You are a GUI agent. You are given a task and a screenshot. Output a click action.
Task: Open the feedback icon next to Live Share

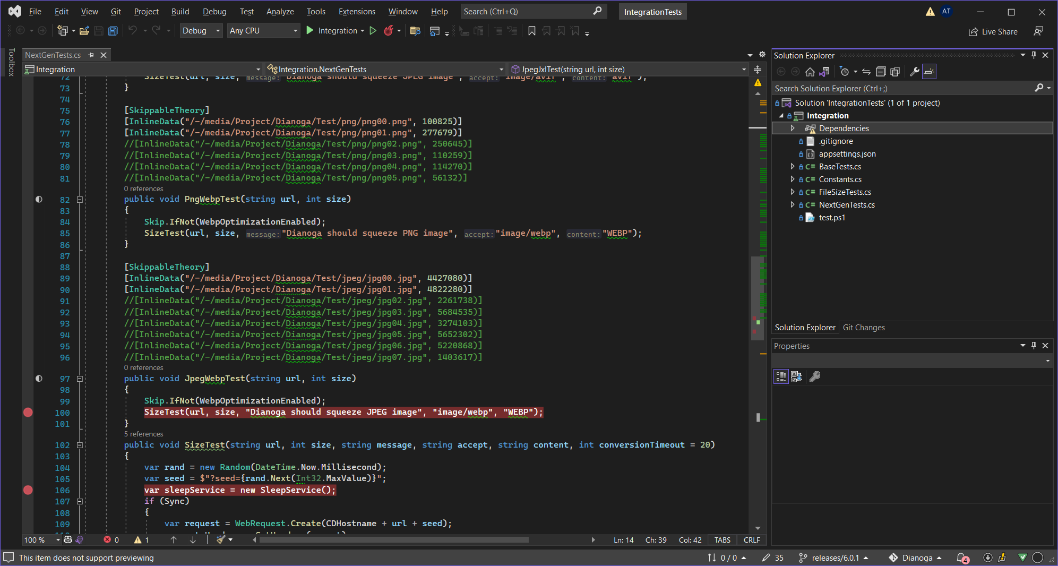[x=1038, y=31]
